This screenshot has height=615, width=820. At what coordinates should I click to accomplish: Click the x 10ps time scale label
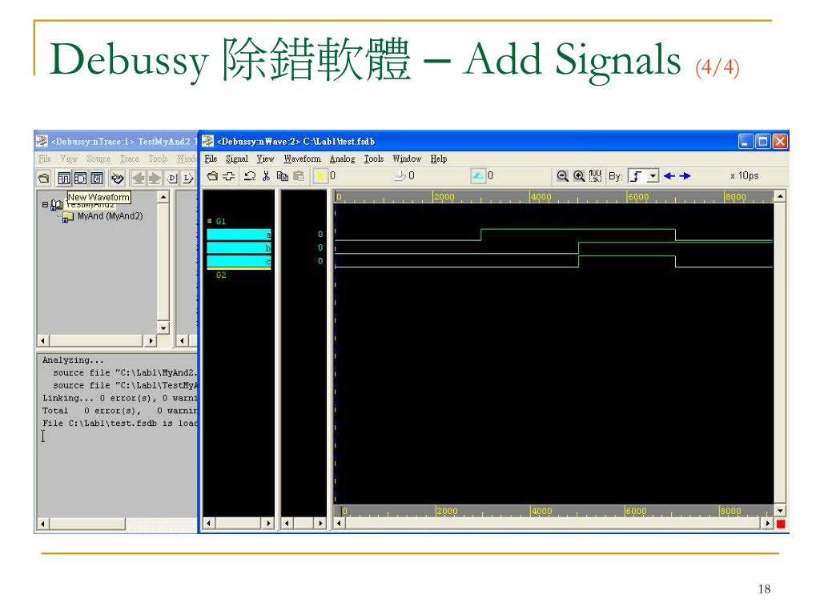[745, 175]
